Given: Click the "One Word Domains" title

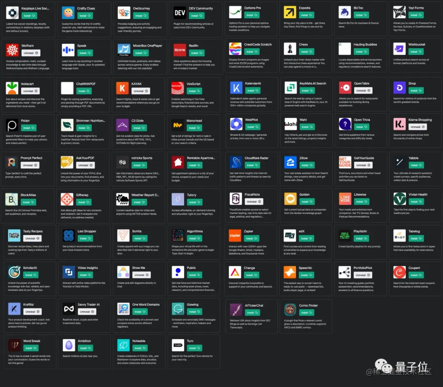Looking at the screenshot, I should tap(146, 305).
